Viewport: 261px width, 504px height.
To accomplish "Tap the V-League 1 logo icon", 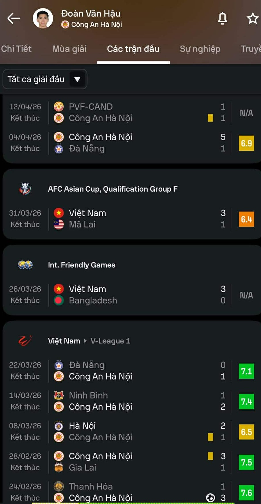I will pyautogui.click(x=25, y=341).
